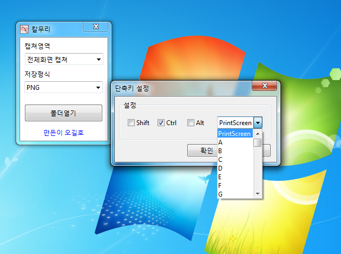Confirm with the 확인 button

point(202,151)
